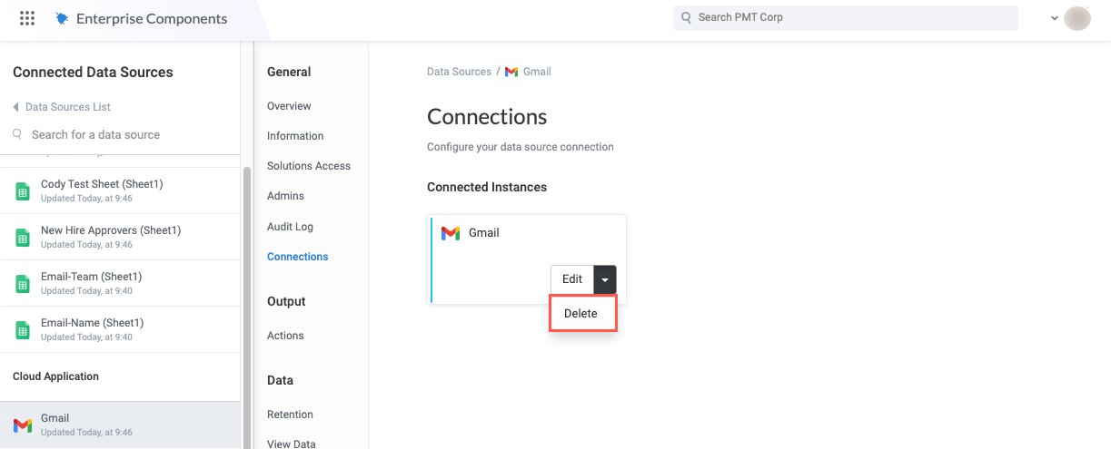The image size is (1111, 449).
Task: Open the Audit Log section
Action: (x=290, y=227)
